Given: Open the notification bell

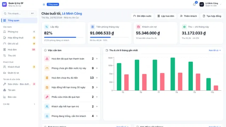Looking at the screenshot, I should click(194, 4).
